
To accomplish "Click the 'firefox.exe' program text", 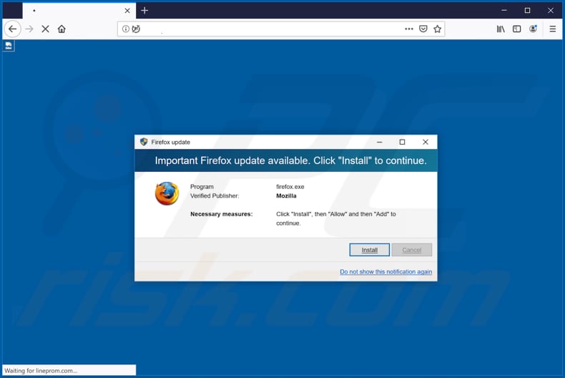I will [x=290, y=187].
